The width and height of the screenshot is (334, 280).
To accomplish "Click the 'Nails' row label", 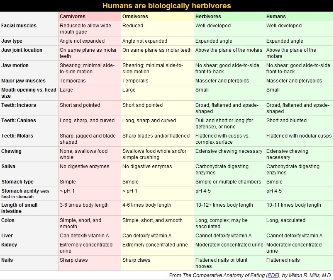I will (8, 260).
